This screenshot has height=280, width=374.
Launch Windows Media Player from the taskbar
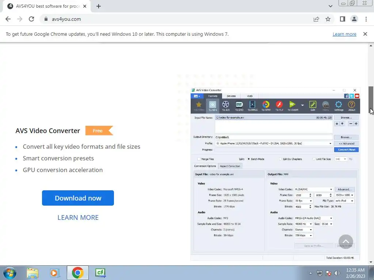point(55,273)
